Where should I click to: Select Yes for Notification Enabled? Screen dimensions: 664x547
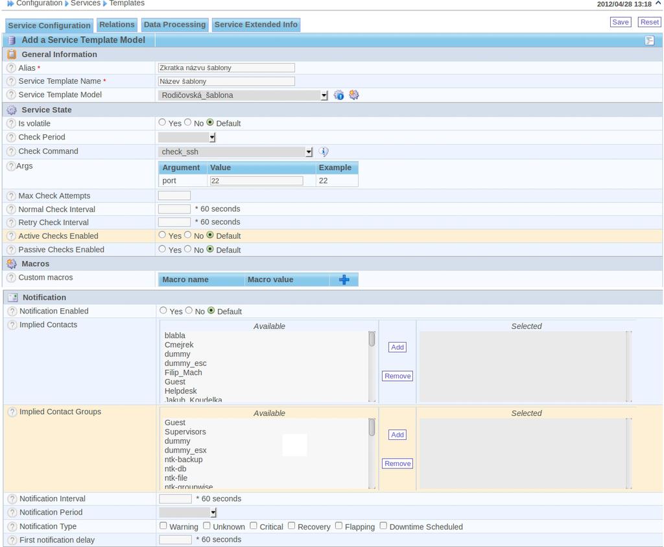click(163, 311)
